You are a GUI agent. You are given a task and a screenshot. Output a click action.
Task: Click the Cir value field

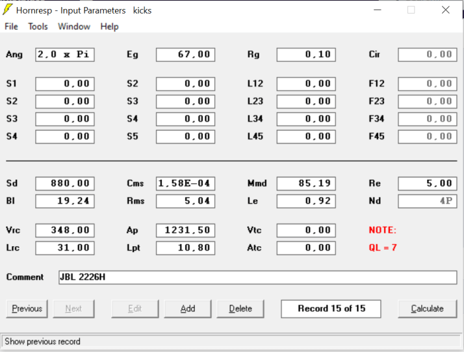(x=428, y=55)
